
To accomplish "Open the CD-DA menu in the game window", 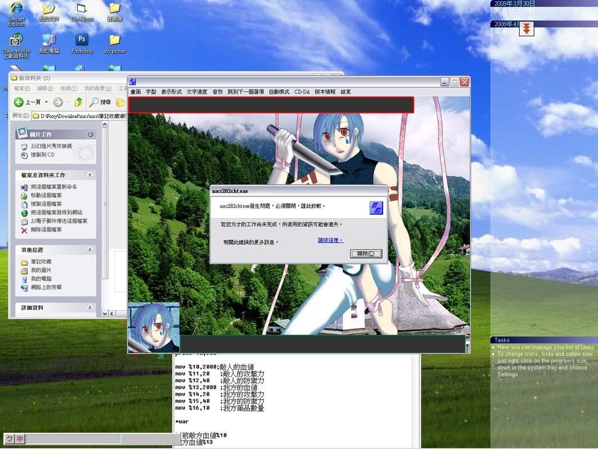I will [x=302, y=92].
